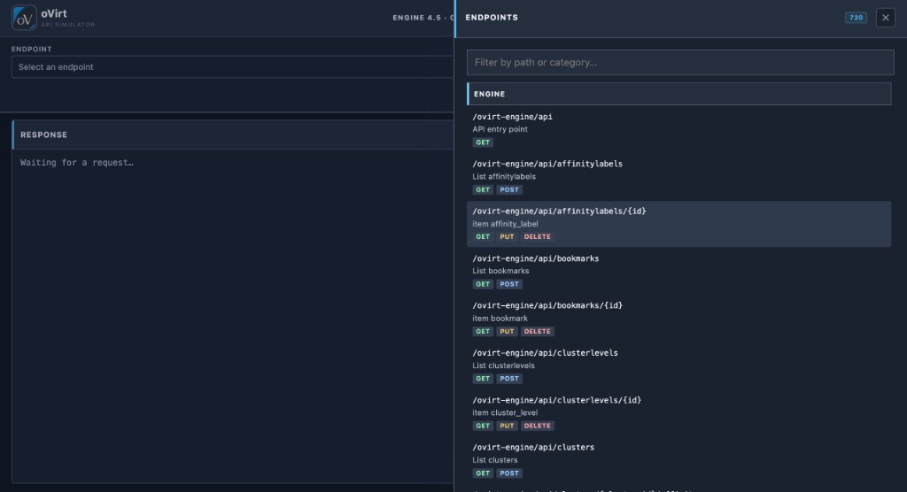907x492 pixels.
Task: Select /ovirt-engine/api/bookmarks/{id} endpoint path
Action: pos(547,306)
